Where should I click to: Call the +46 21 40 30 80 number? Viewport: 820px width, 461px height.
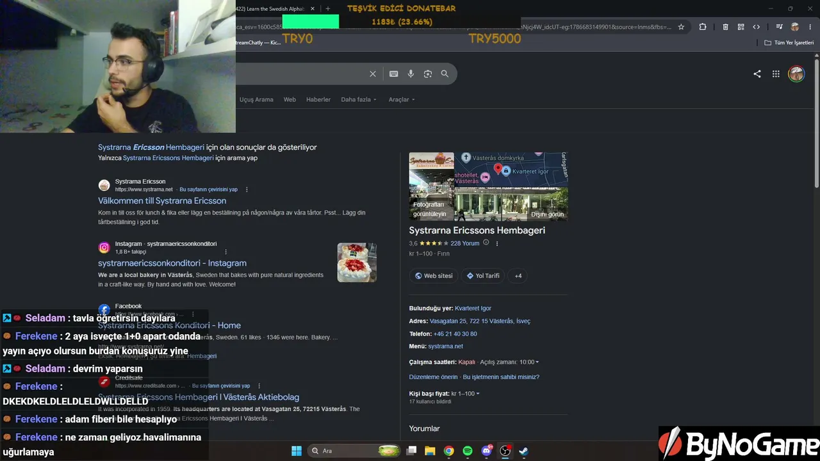pos(455,334)
